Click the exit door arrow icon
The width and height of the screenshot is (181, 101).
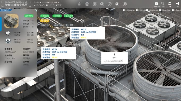click(x=178, y=3)
